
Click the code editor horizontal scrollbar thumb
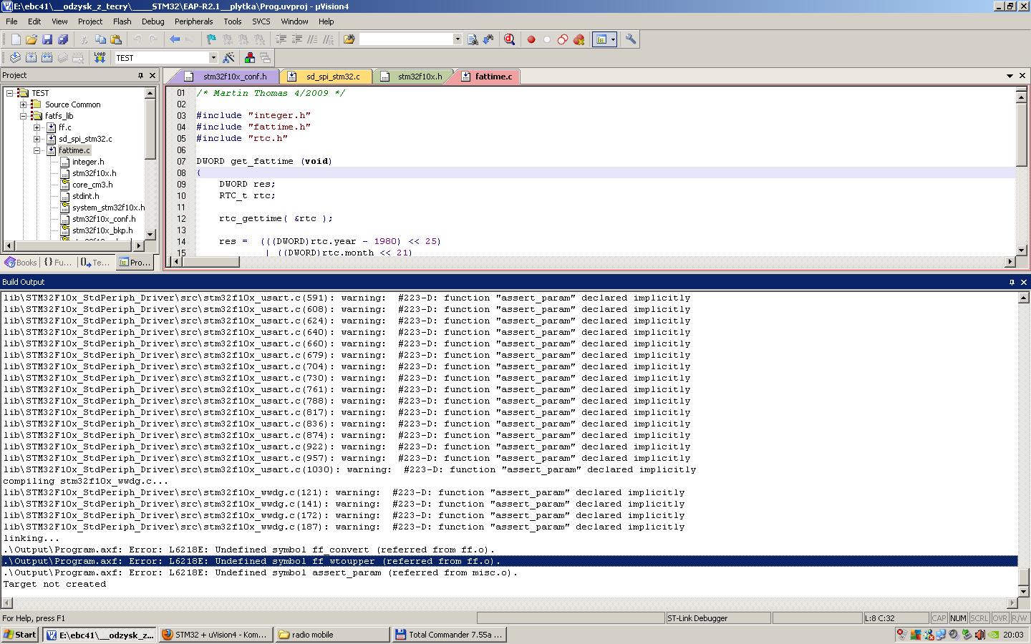[x=211, y=262]
